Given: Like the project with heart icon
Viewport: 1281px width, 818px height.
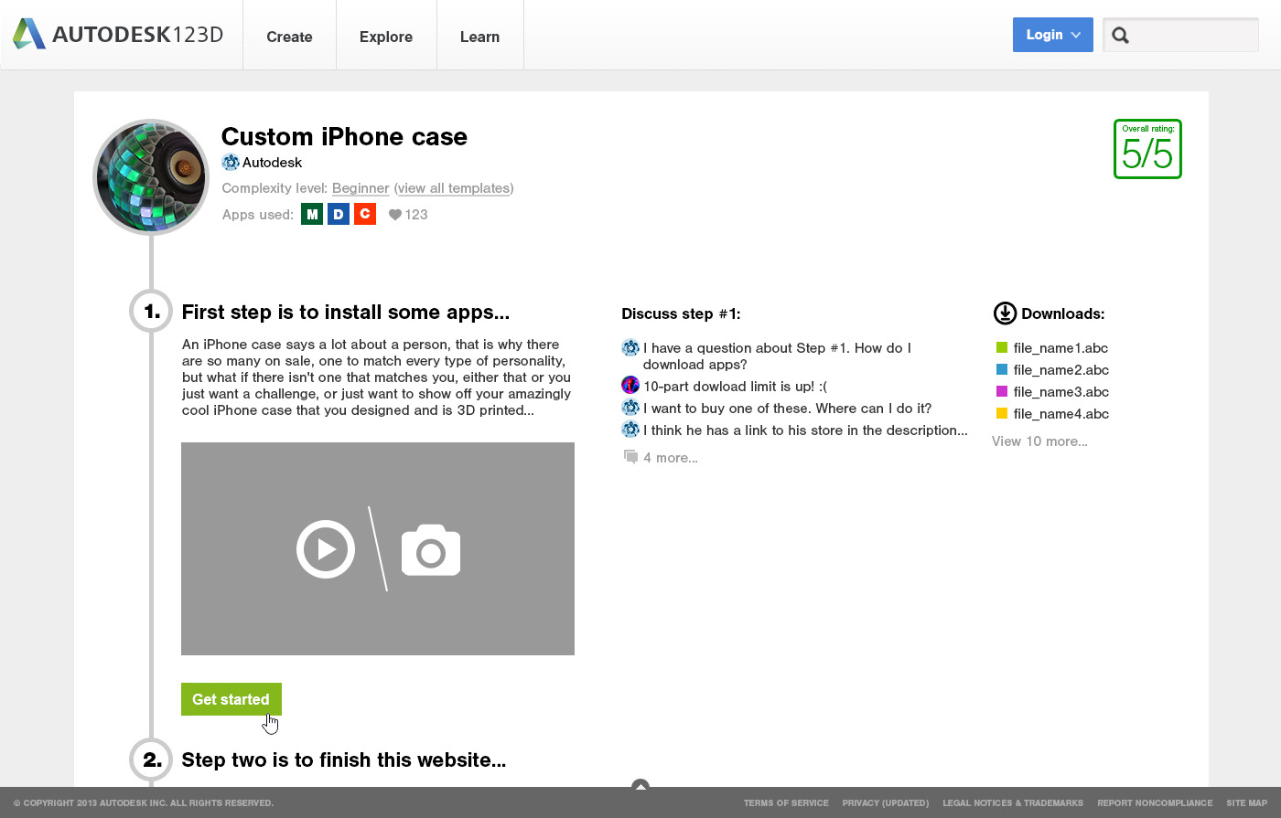Looking at the screenshot, I should 395,215.
